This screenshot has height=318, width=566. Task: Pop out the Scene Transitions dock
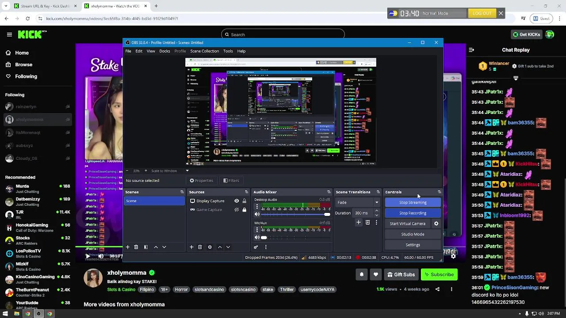[x=378, y=192]
